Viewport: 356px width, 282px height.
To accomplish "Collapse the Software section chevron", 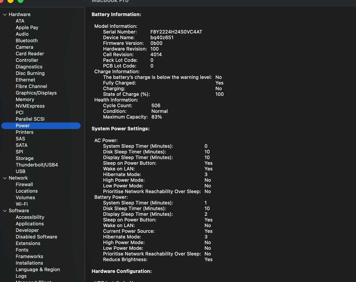I will click(x=5, y=211).
